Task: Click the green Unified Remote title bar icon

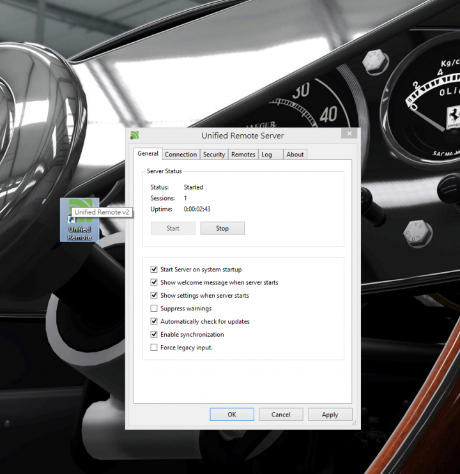Action: coord(135,135)
